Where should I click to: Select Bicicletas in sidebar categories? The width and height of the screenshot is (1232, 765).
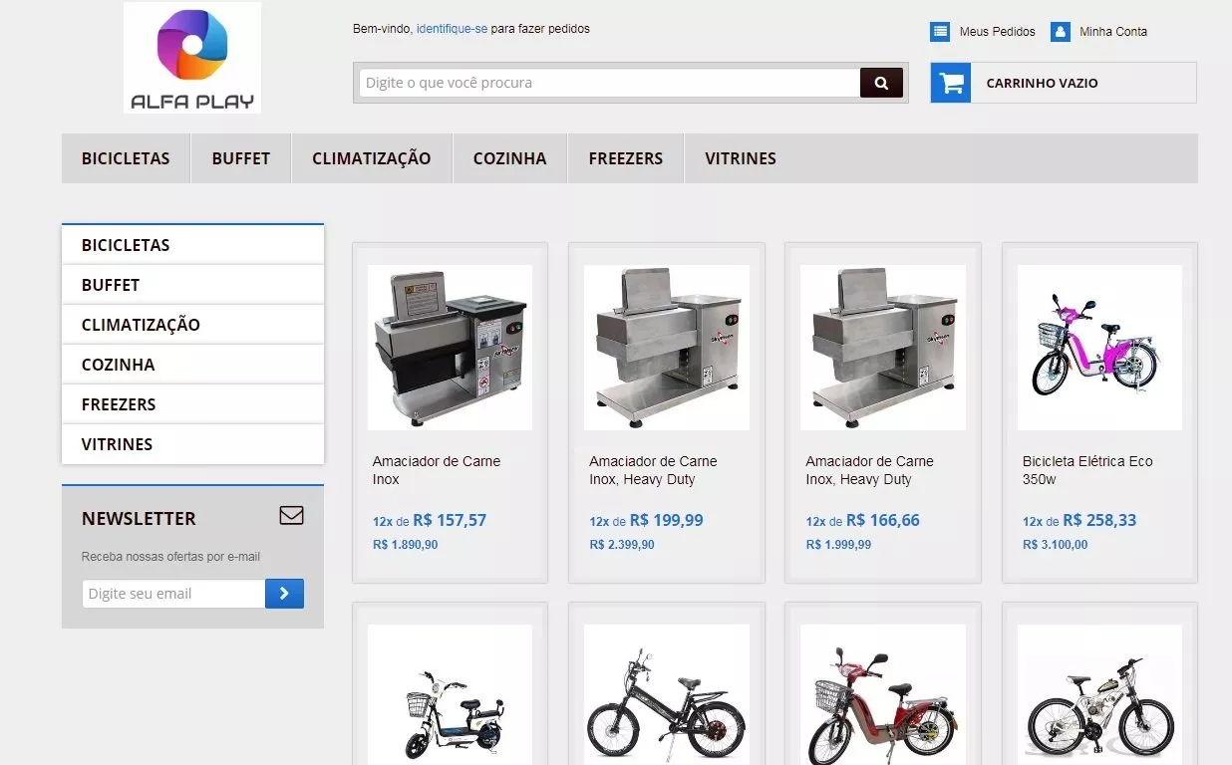[192, 245]
